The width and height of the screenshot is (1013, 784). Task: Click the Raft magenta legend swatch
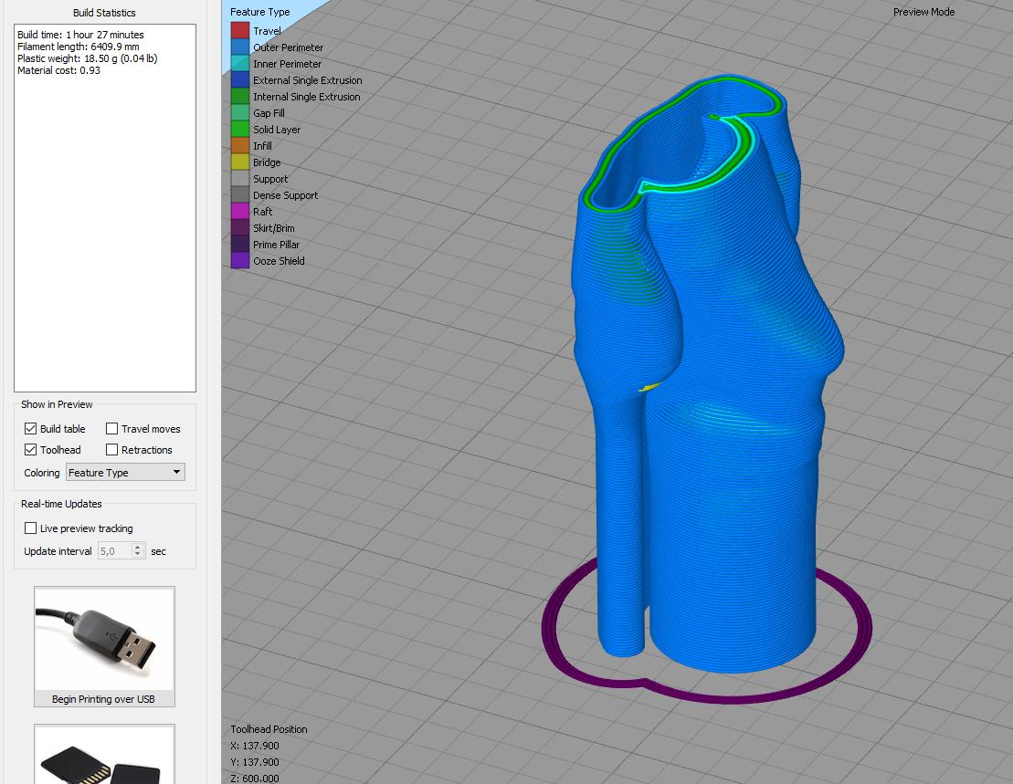point(240,212)
